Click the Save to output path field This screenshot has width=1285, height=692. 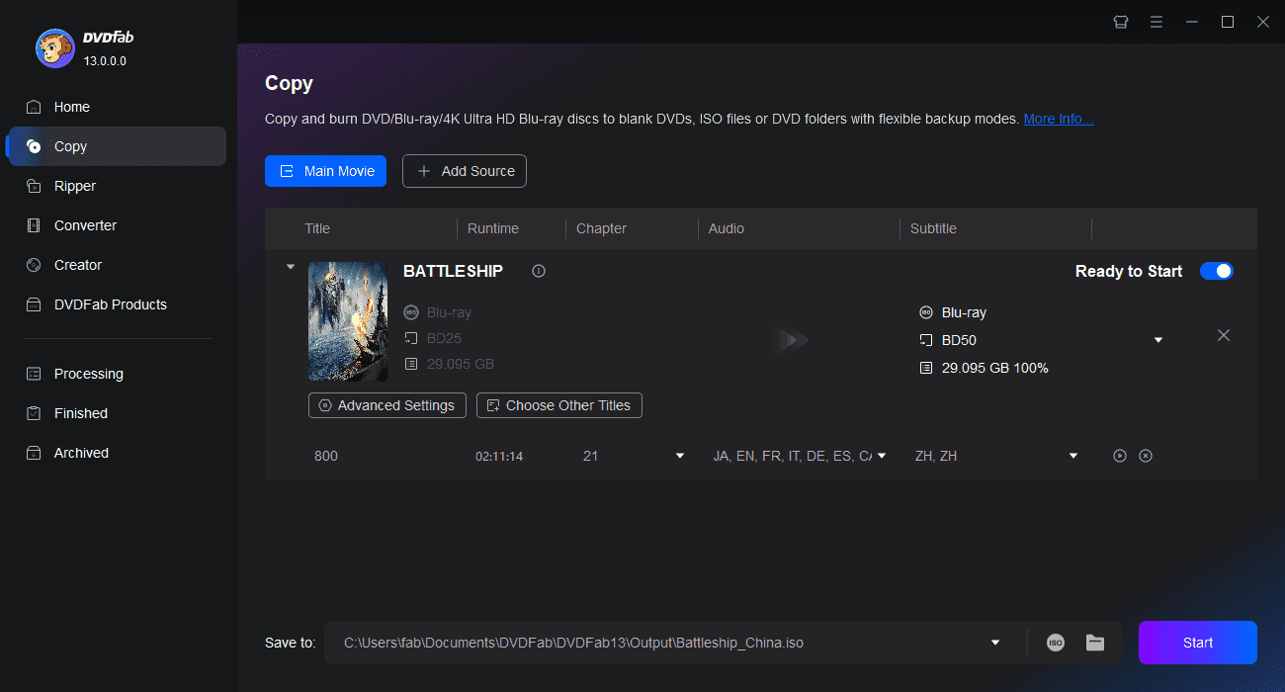675,643
